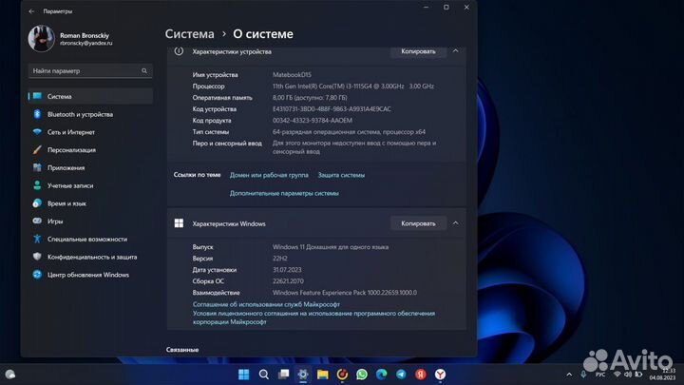Screen dimensions: 684x385
Task: Select Система in the sidebar
Action: pyautogui.click(x=90, y=96)
